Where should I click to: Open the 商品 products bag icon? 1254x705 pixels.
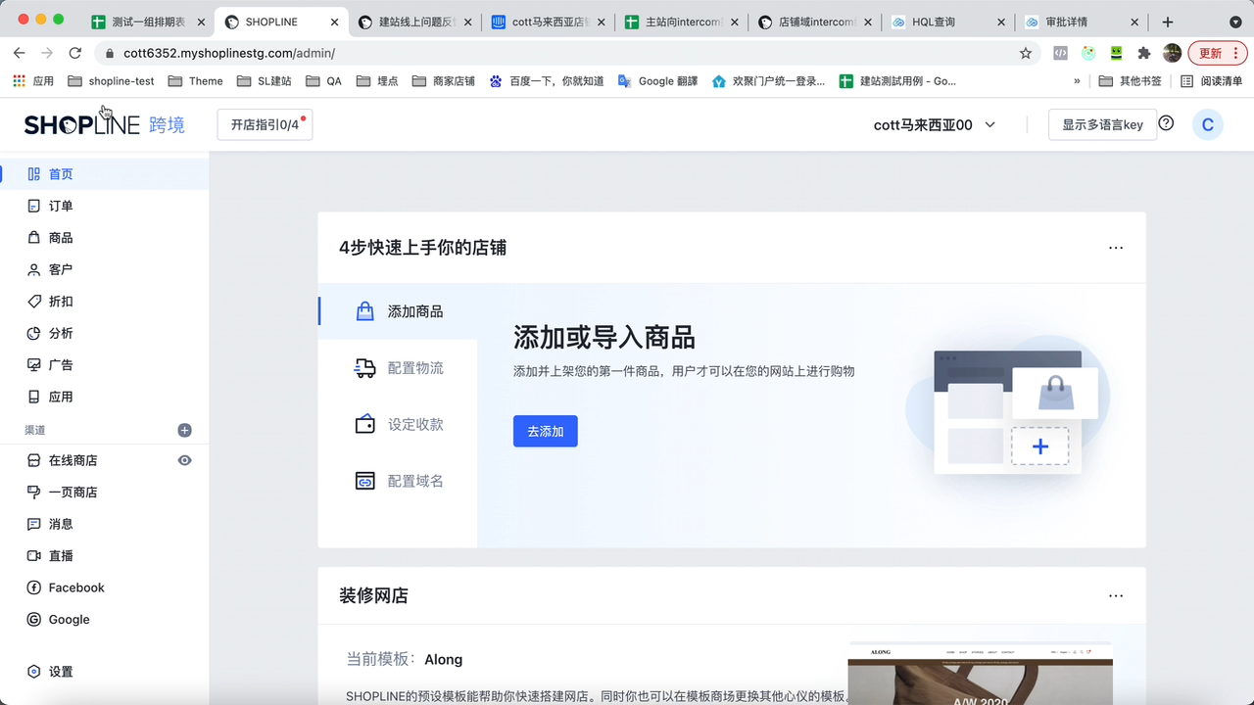click(34, 238)
